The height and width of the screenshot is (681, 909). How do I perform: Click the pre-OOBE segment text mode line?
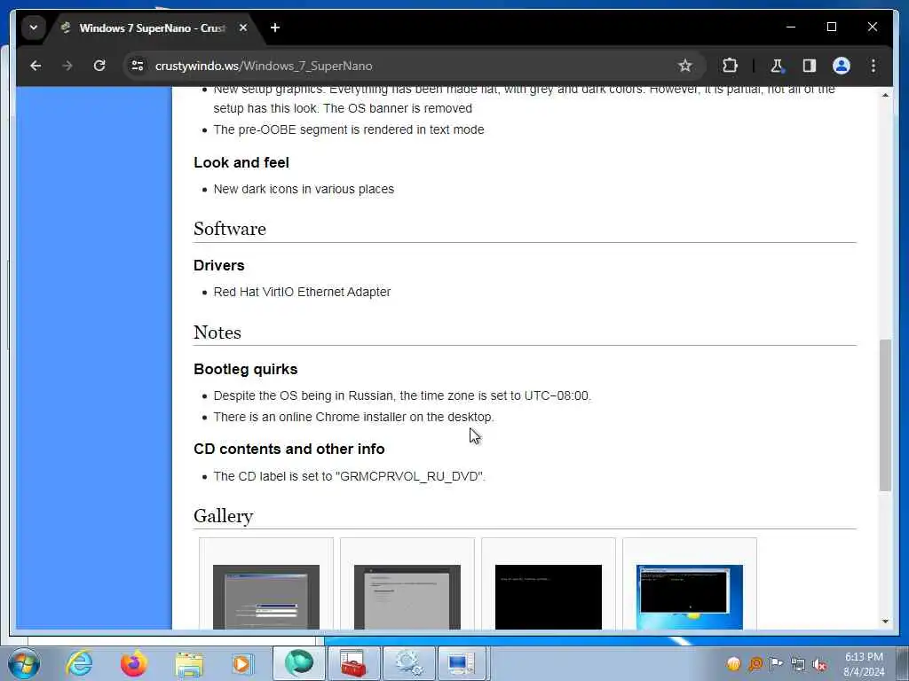click(348, 129)
